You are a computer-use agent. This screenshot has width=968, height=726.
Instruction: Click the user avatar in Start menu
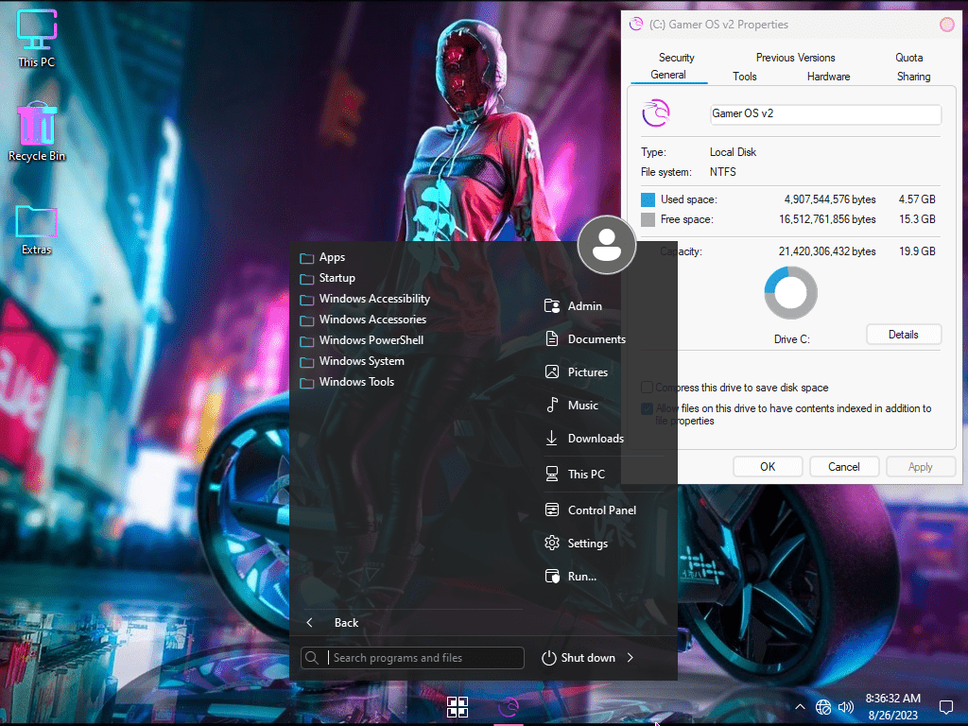point(607,245)
